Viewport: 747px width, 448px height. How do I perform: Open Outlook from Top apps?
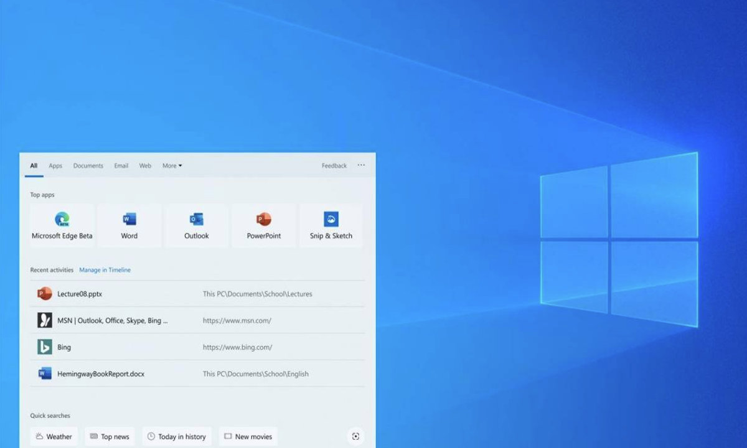(196, 225)
